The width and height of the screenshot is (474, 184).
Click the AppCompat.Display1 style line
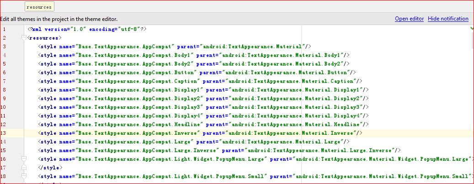(203, 90)
